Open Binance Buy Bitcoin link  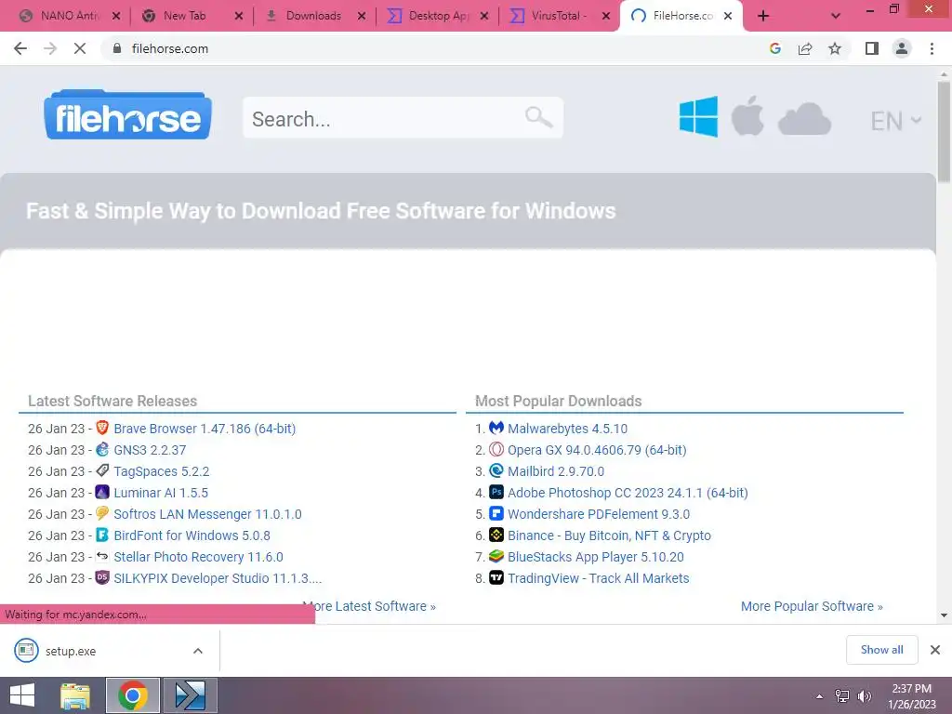[x=609, y=535]
